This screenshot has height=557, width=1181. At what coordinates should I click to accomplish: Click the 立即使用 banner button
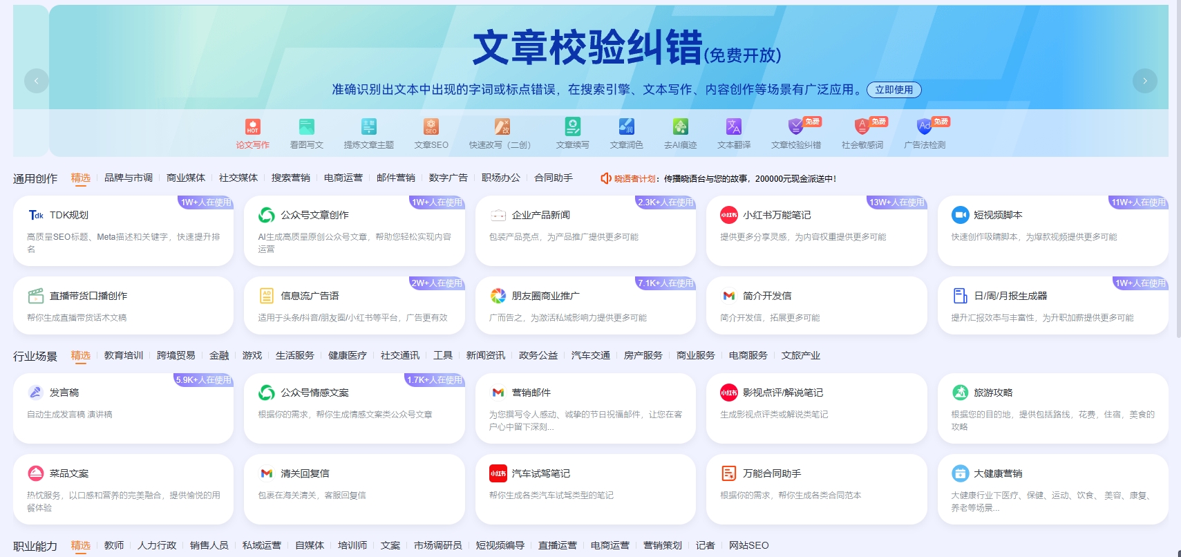click(x=894, y=90)
